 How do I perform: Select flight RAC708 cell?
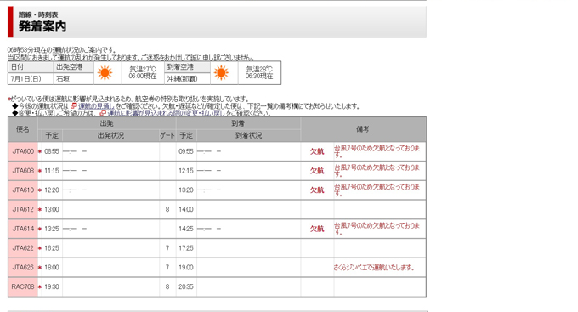pyautogui.click(x=23, y=287)
